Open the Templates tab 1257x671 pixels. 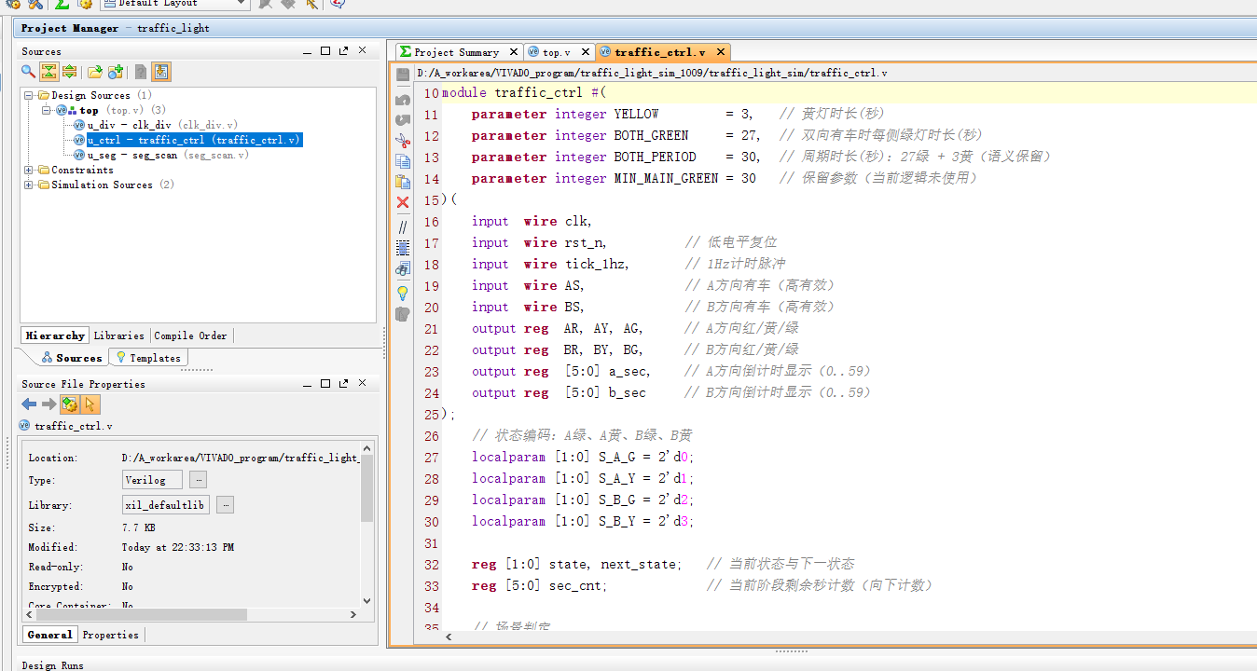(x=149, y=358)
